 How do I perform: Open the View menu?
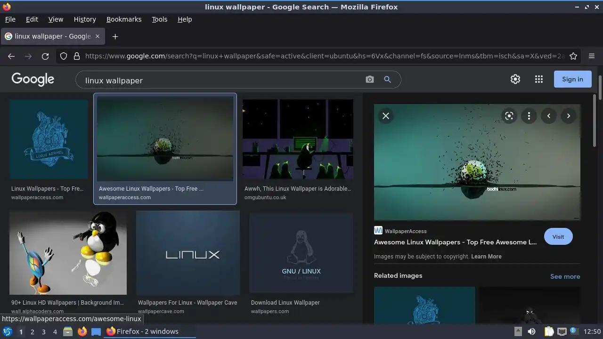tap(56, 19)
